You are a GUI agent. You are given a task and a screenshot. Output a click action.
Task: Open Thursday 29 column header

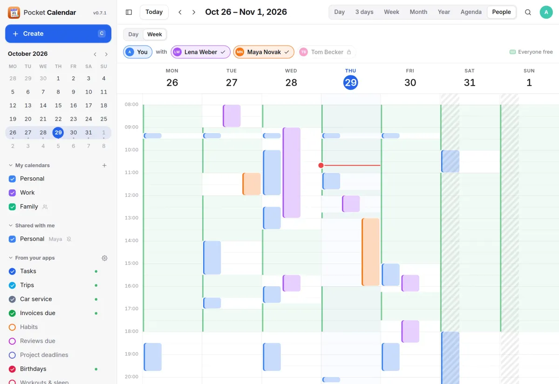click(350, 79)
